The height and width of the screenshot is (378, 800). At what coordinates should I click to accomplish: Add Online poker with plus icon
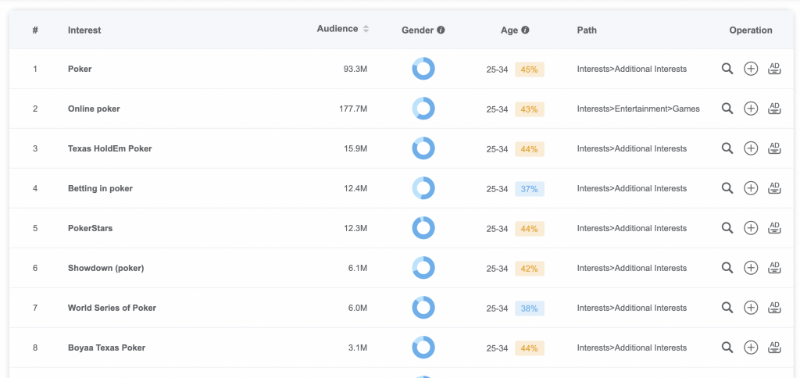click(751, 109)
